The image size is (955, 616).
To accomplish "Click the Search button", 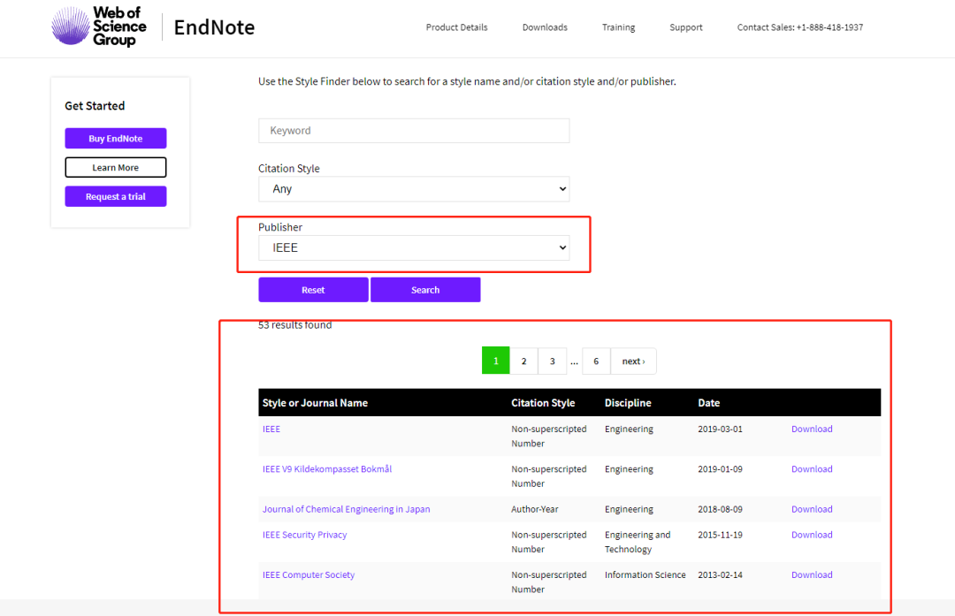I will [x=425, y=290].
